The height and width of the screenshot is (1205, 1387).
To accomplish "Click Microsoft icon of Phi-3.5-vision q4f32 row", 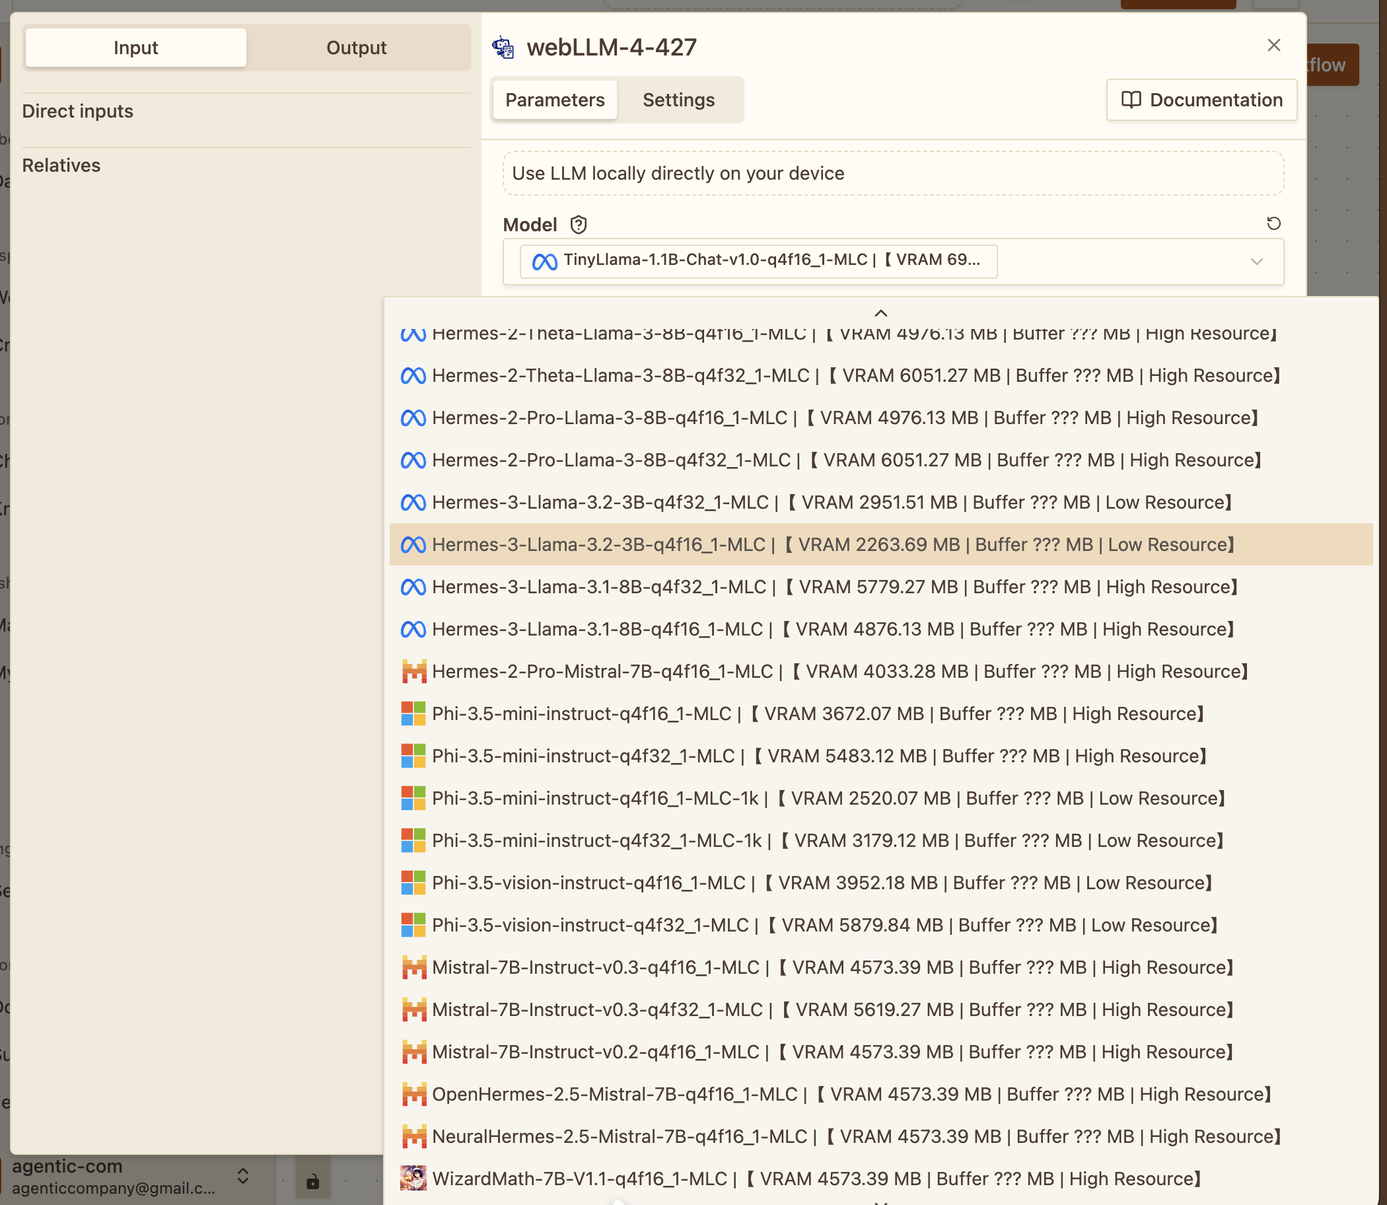I will point(413,926).
